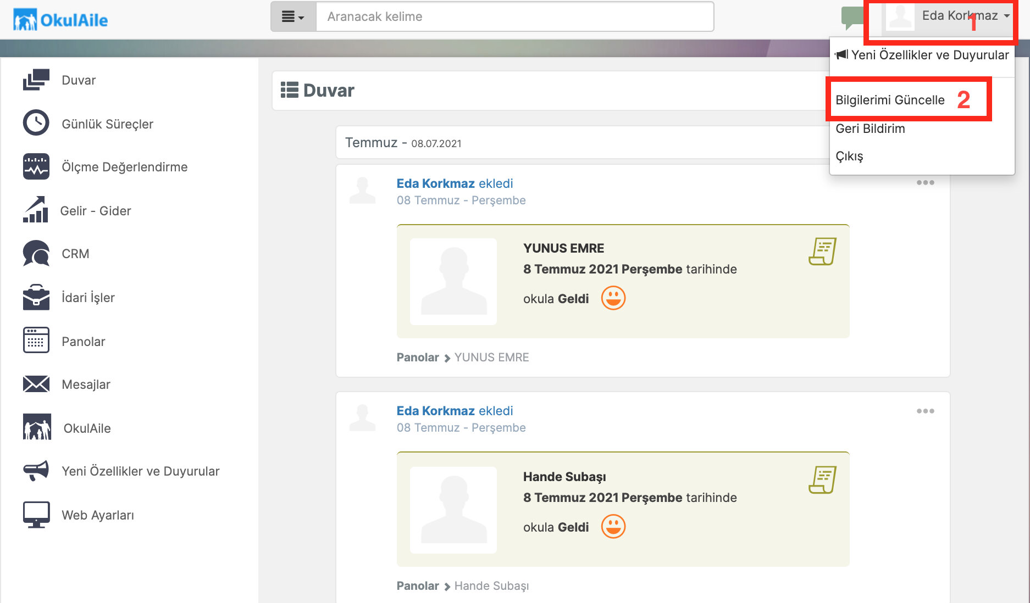The image size is (1030, 603).
Task: Select the Gelir - Gider chart icon
Action: point(36,210)
